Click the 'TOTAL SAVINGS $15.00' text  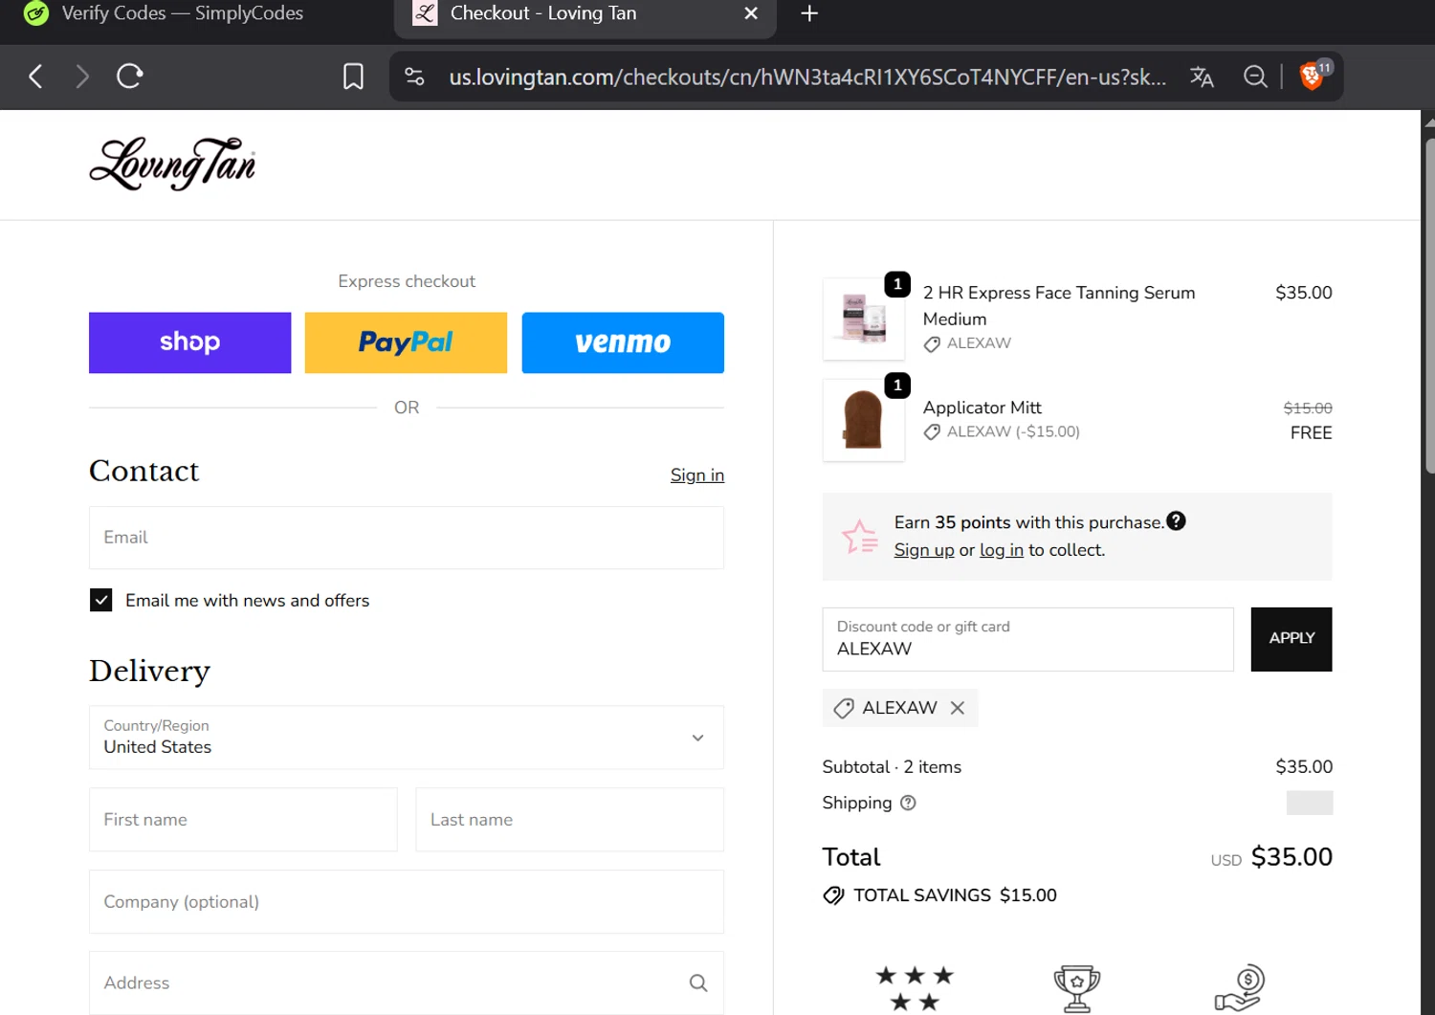[955, 895]
